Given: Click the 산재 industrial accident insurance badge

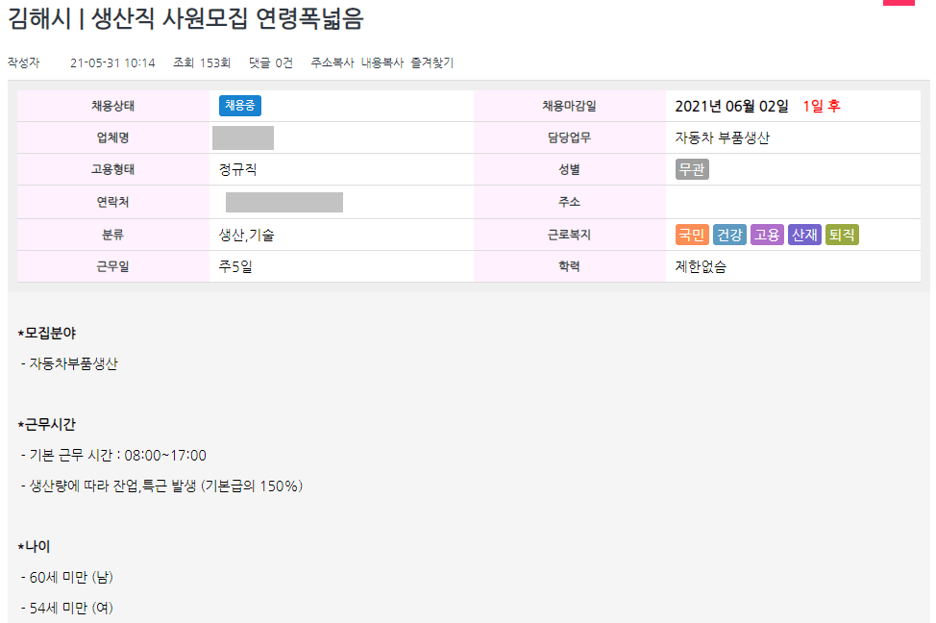Looking at the screenshot, I should tap(804, 234).
